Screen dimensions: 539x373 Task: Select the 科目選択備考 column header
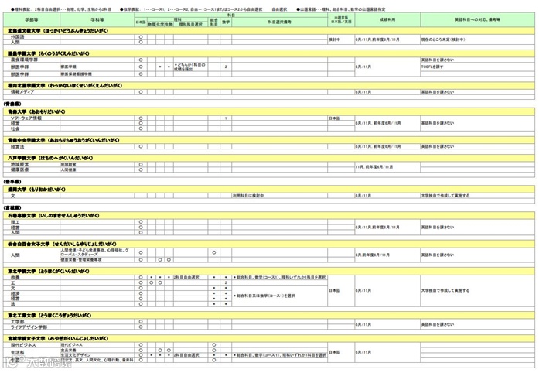[279, 22]
